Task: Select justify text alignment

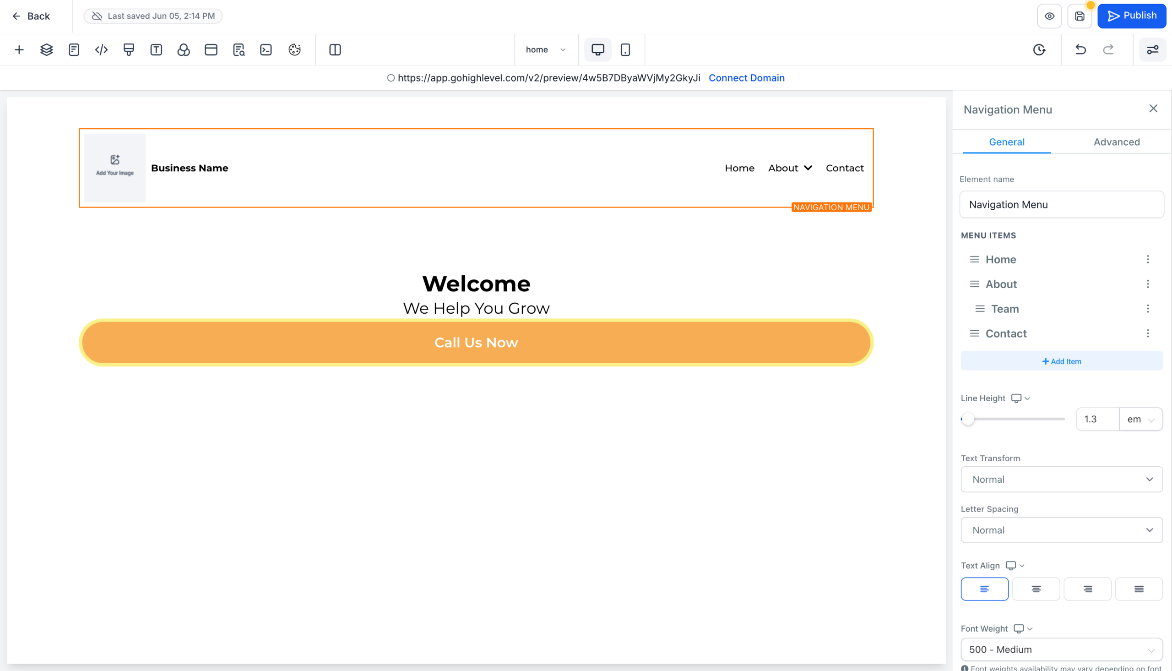Action: point(1139,589)
